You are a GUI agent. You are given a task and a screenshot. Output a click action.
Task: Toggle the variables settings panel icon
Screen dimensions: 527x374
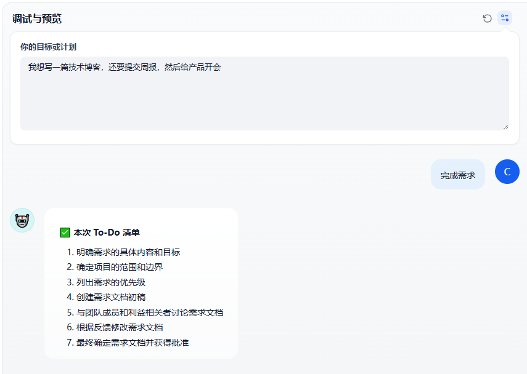pos(505,18)
